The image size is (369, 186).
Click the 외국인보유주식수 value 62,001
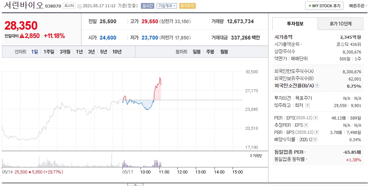pos(355,79)
